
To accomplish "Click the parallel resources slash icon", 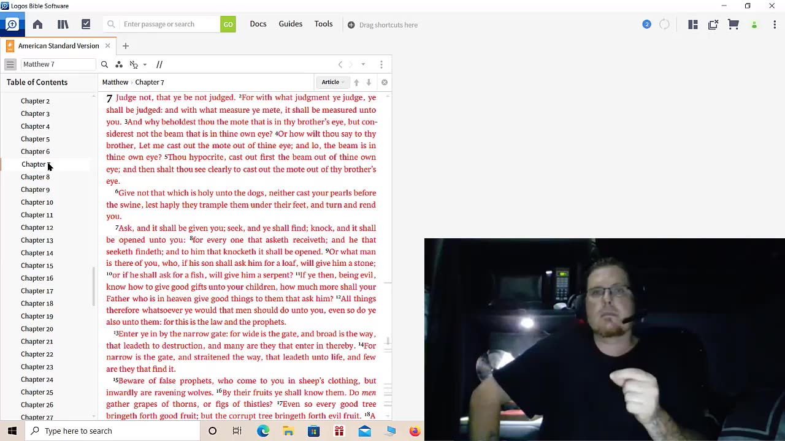I will point(159,64).
